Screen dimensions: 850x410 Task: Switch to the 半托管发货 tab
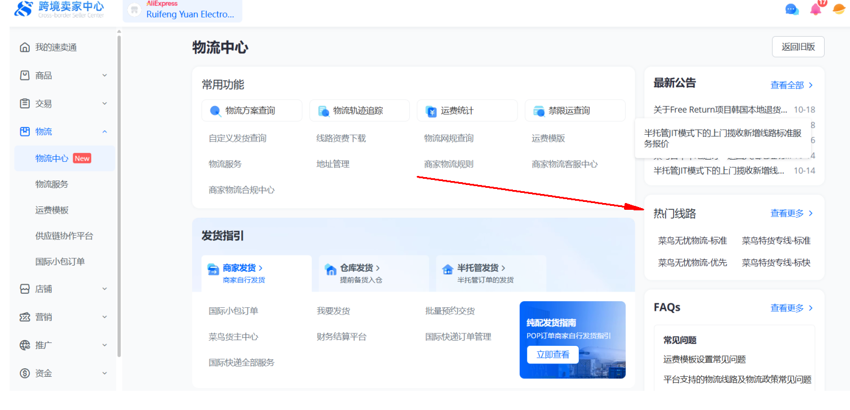491,274
